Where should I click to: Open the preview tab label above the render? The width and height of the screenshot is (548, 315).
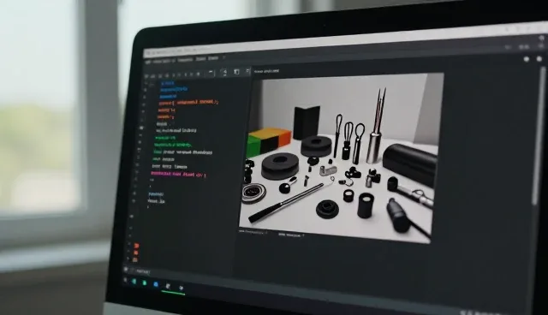266,71
